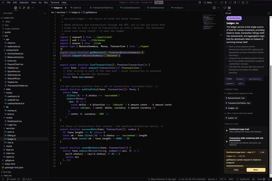Viewport: 272px width, 181px height.
Task: Click the lightbulb code action icon
Action: 61,49
